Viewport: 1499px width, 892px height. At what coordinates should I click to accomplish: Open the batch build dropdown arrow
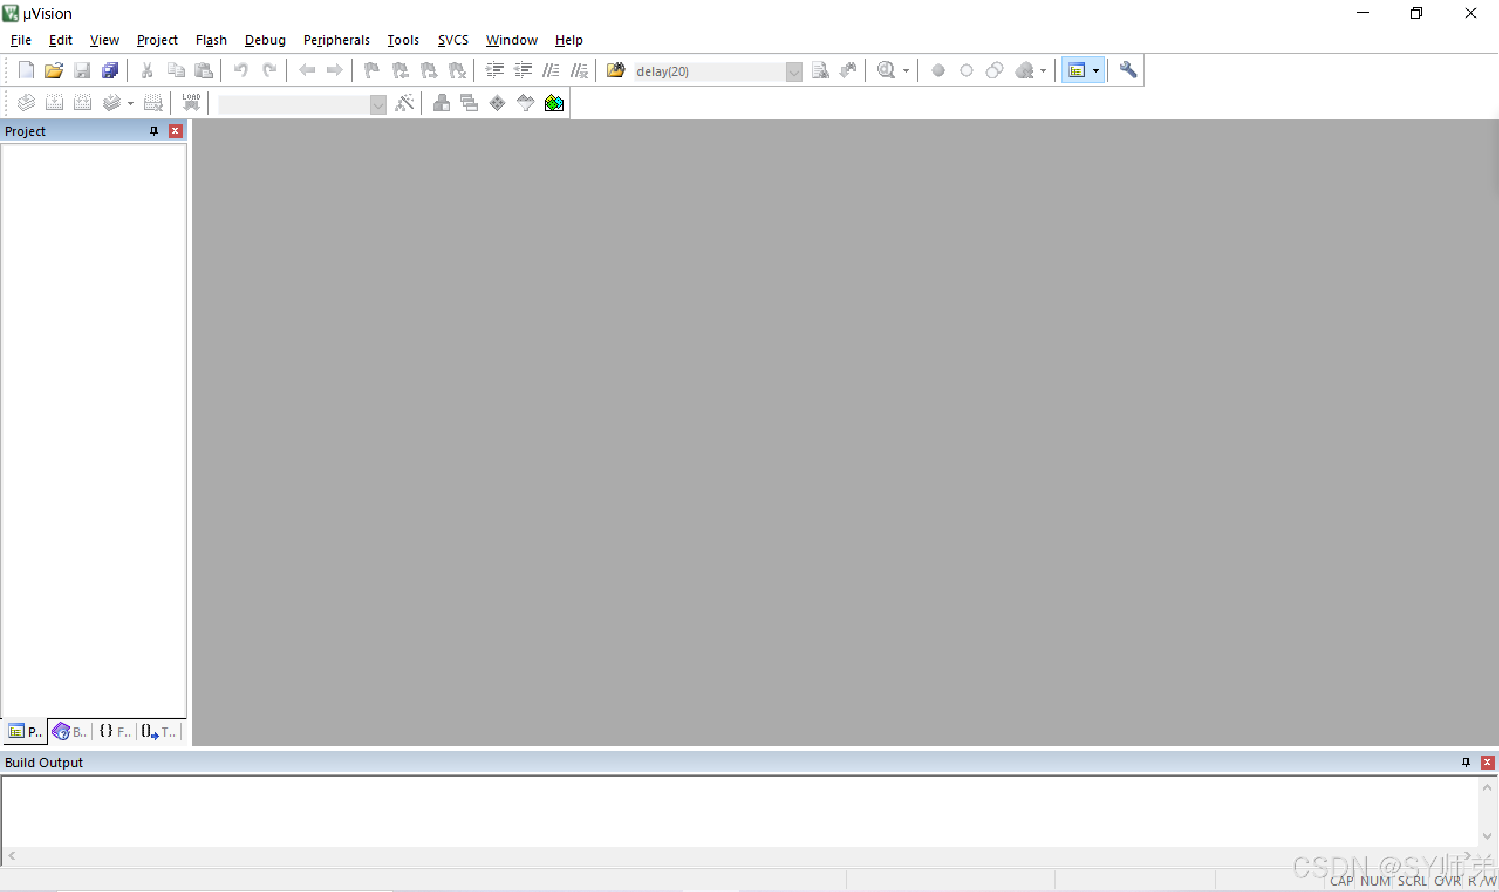(130, 104)
